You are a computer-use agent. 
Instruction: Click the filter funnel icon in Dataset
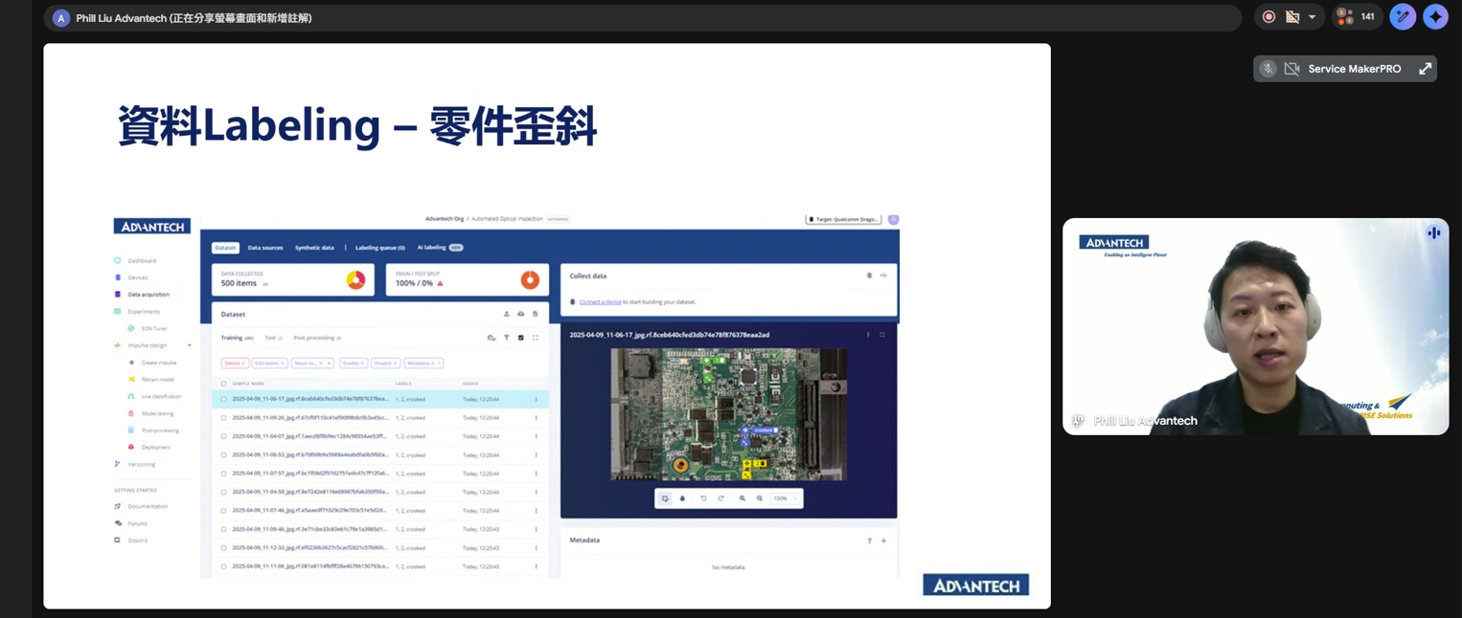[x=506, y=338]
